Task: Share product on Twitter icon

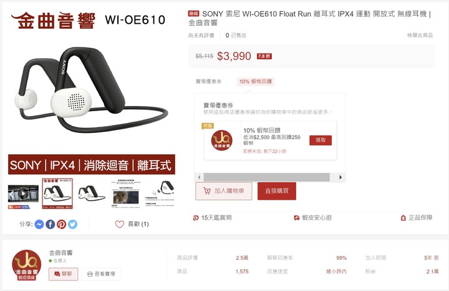Action: pos(72,224)
